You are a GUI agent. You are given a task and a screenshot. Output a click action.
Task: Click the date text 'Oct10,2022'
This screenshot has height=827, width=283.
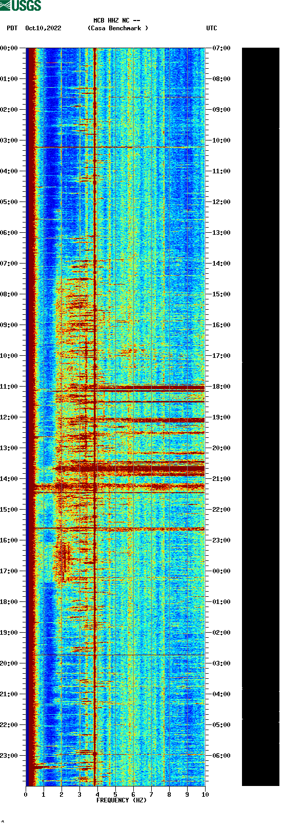(x=43, y=28)
